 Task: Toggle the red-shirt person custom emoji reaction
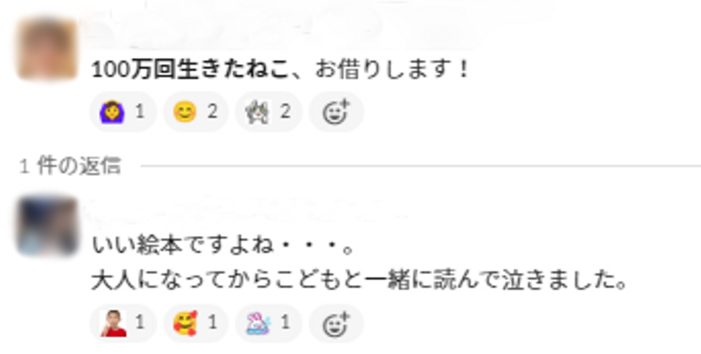pos(123,323)
